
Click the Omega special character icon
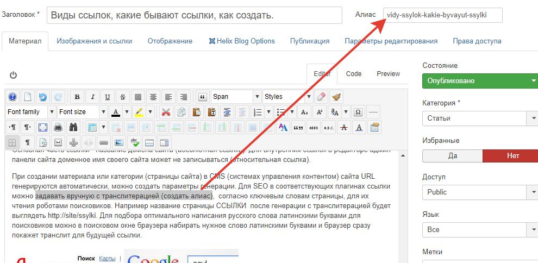pos(358,112)
